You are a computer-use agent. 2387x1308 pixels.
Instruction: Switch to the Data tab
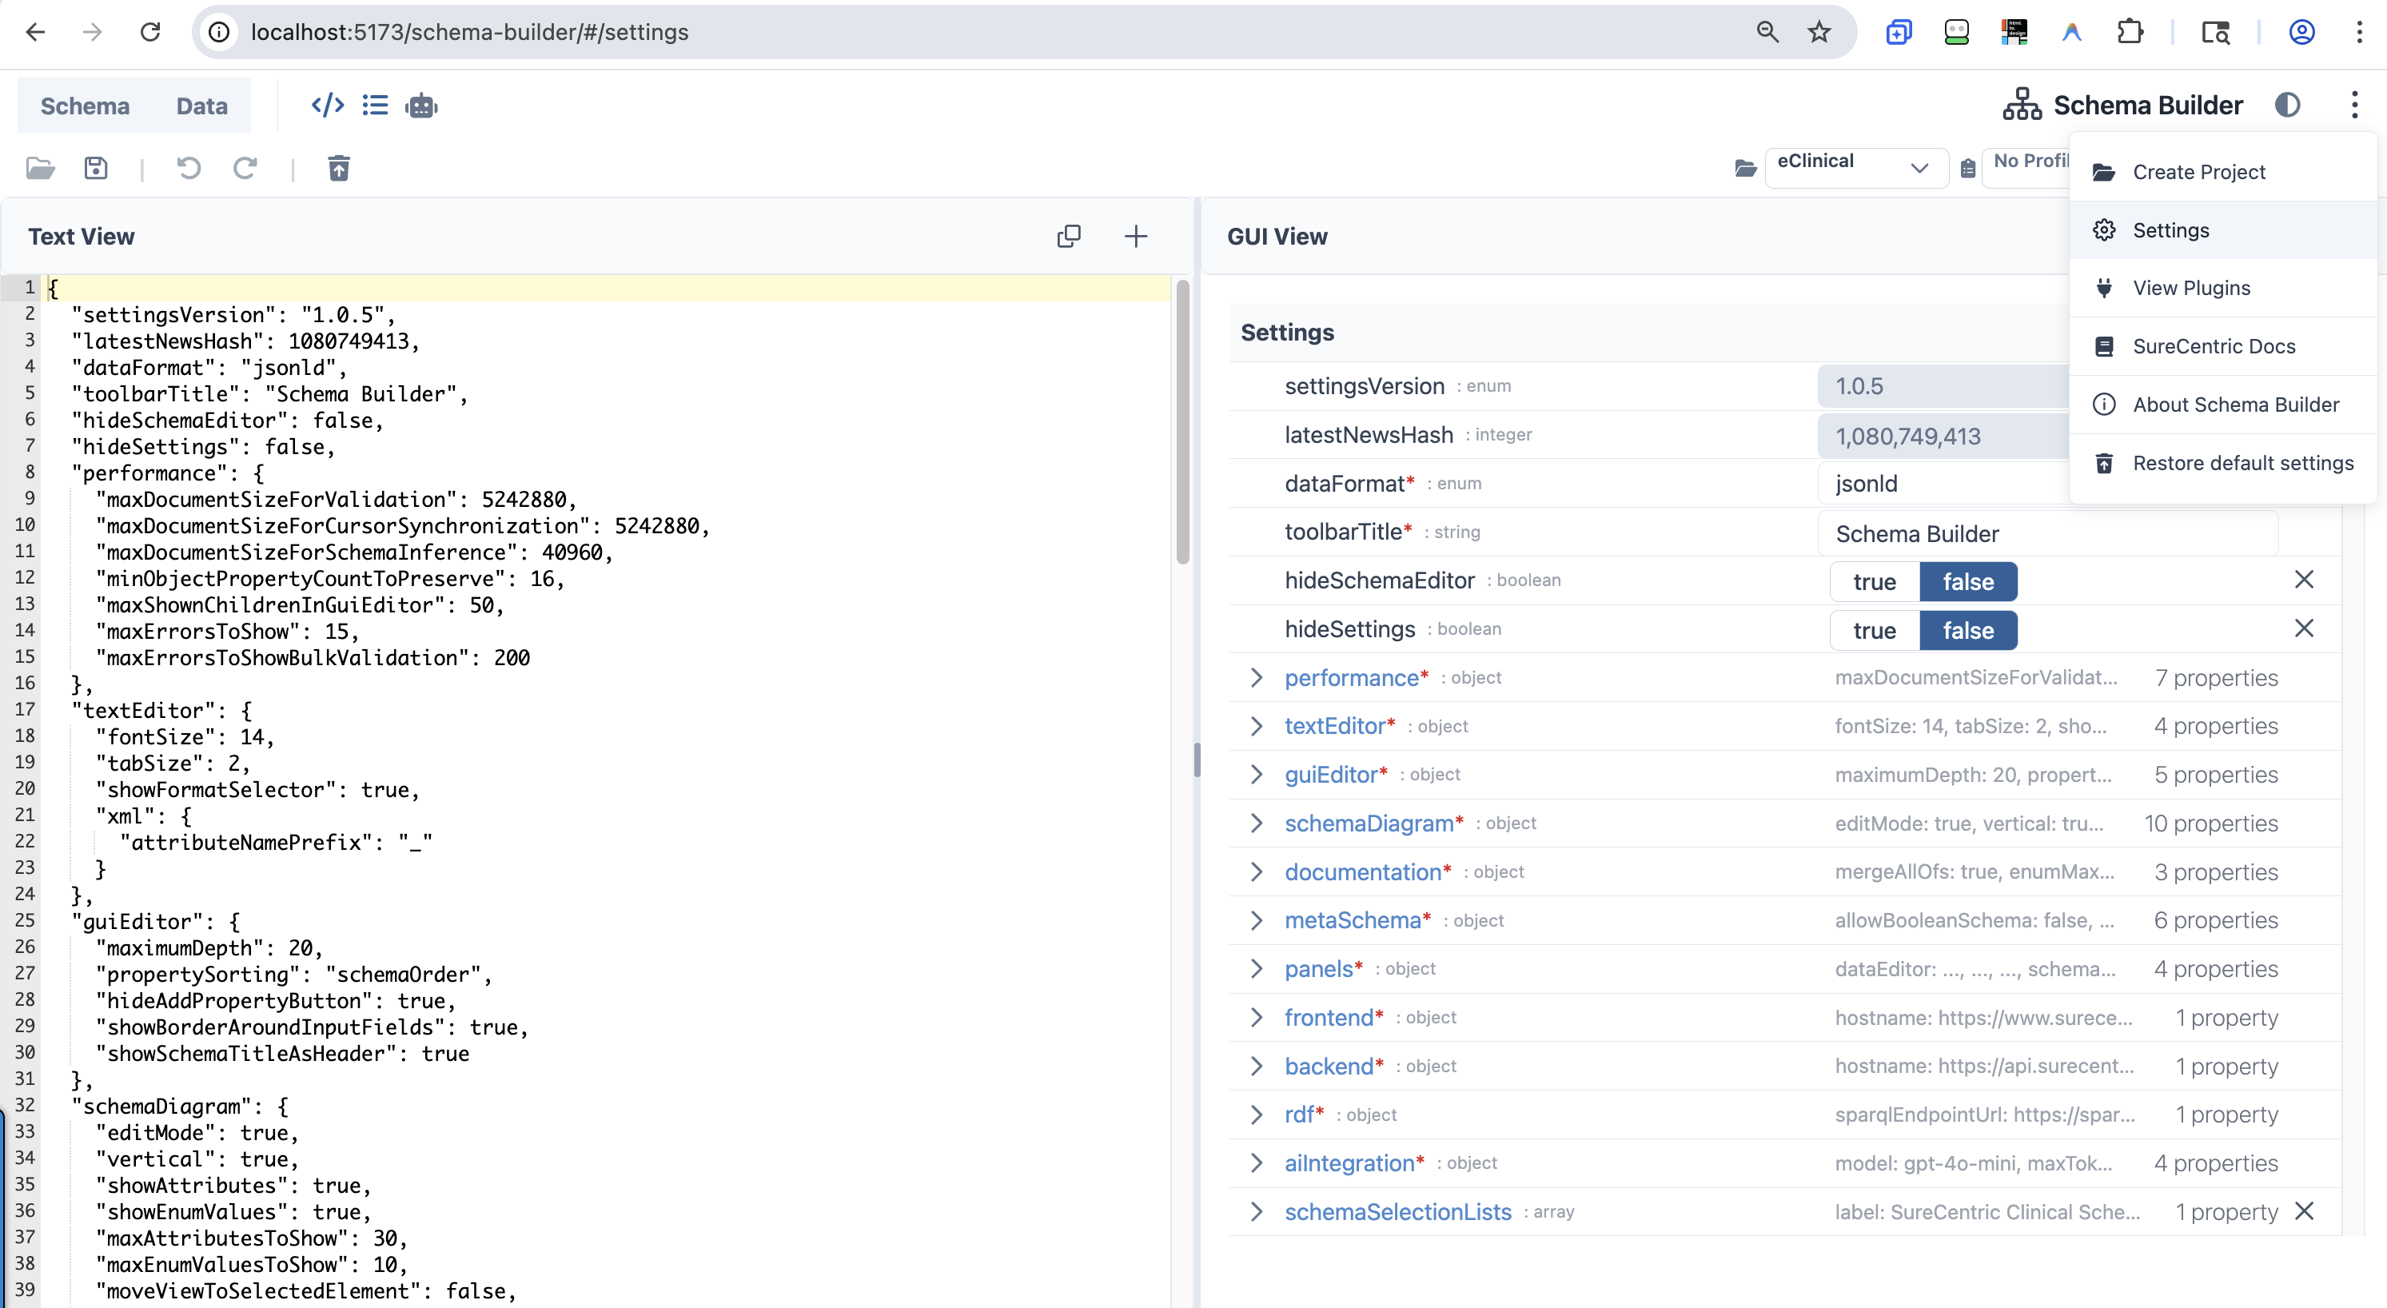coord(202,106)
